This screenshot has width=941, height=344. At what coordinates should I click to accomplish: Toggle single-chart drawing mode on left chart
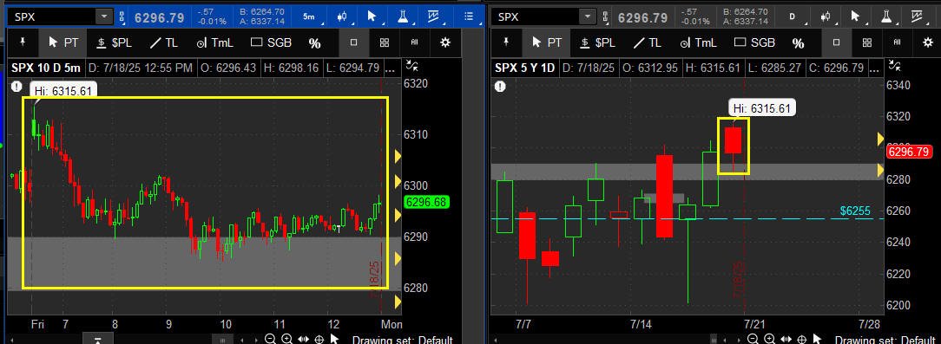click(x=354, y=42)
